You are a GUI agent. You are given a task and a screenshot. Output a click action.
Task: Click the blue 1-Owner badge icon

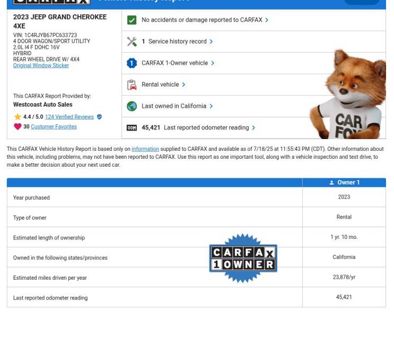(x=132, y=63)
